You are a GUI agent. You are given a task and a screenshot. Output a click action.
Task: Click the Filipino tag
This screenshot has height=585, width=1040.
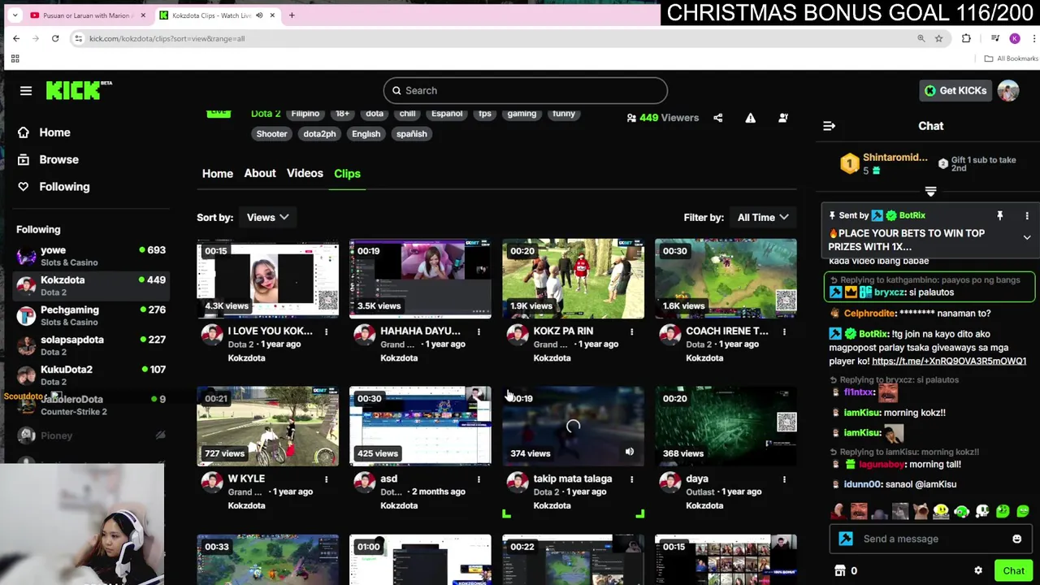pos(305,114)
